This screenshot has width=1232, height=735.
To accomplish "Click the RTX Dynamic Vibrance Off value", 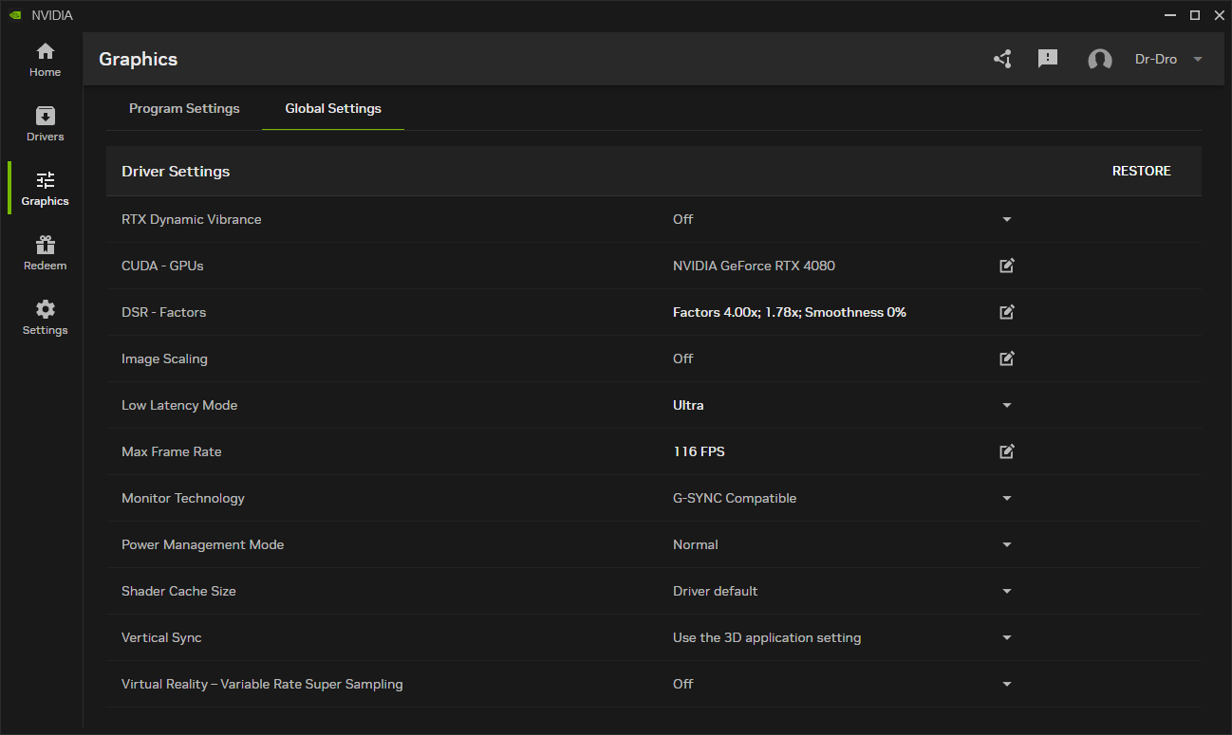I will [x=682, y=219].
